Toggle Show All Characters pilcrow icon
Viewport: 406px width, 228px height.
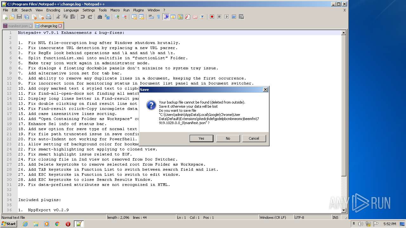point(158,17)
